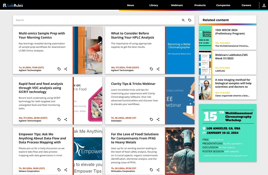
Task: Click the chef photo on food contaminants card
Action: 180,151
